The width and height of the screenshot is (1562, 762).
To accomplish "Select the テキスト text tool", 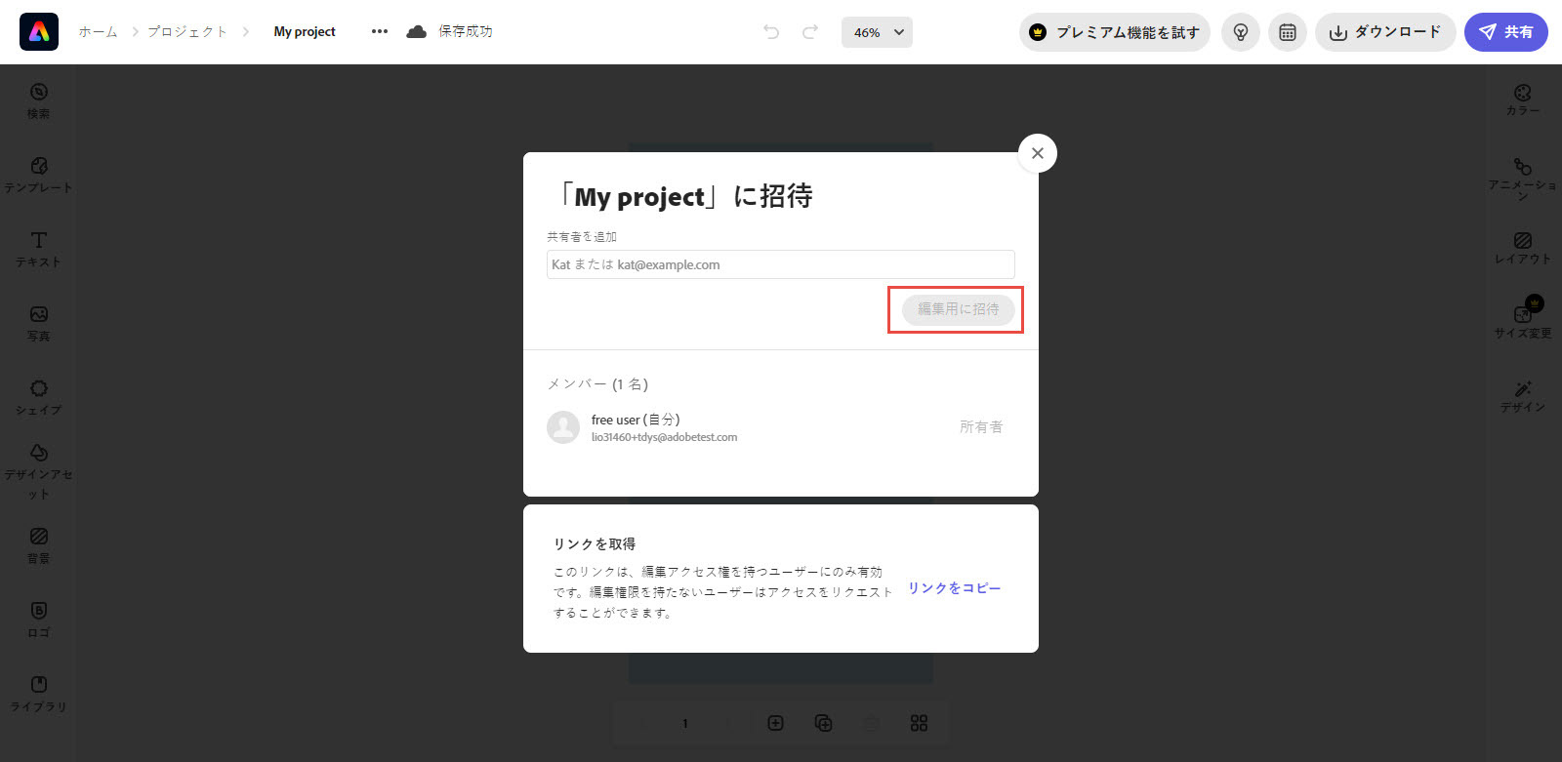I will click(38, 249).
